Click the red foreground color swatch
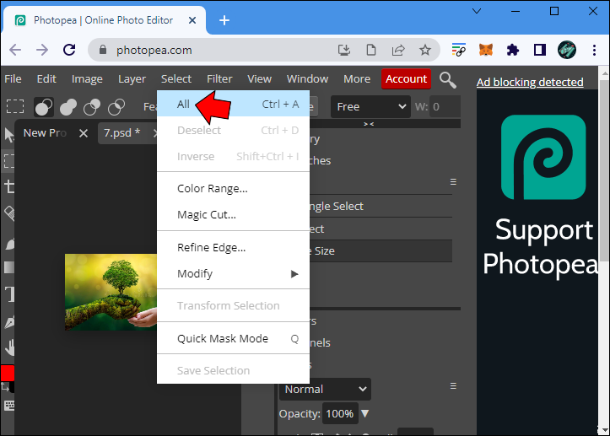The width and height of the screenshot is (610, 436). click(8, 373)
